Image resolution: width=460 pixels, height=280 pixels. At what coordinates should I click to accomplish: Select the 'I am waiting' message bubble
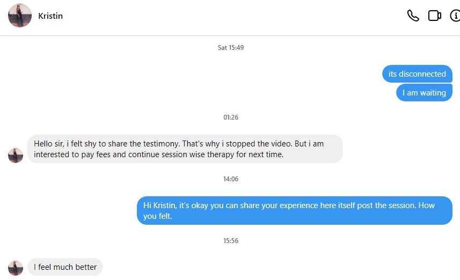(x=424, y=93)
